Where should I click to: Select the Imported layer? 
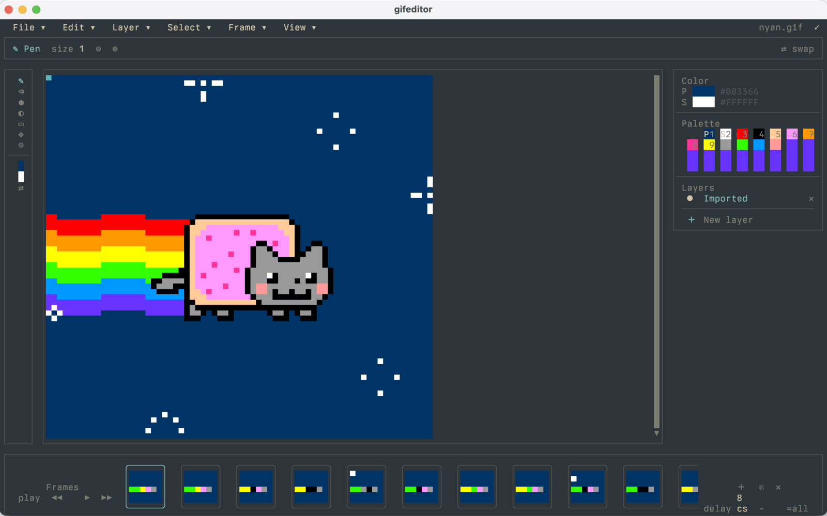pyautogui.click(x=725, y=199)
